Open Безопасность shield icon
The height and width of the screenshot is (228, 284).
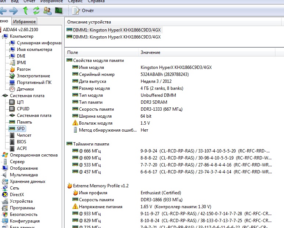coord(5,214)
